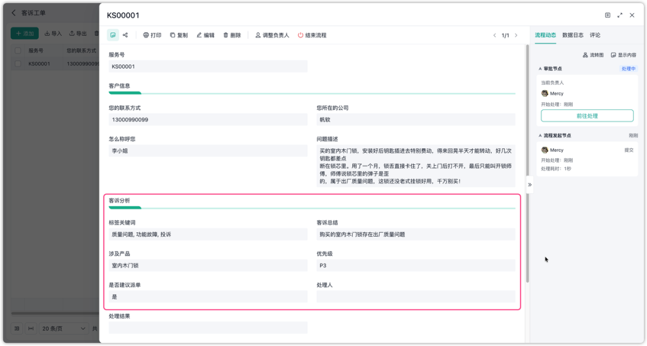Click the share icon in toolbar
Screen dimensions: 647x346
pos(125,35)
